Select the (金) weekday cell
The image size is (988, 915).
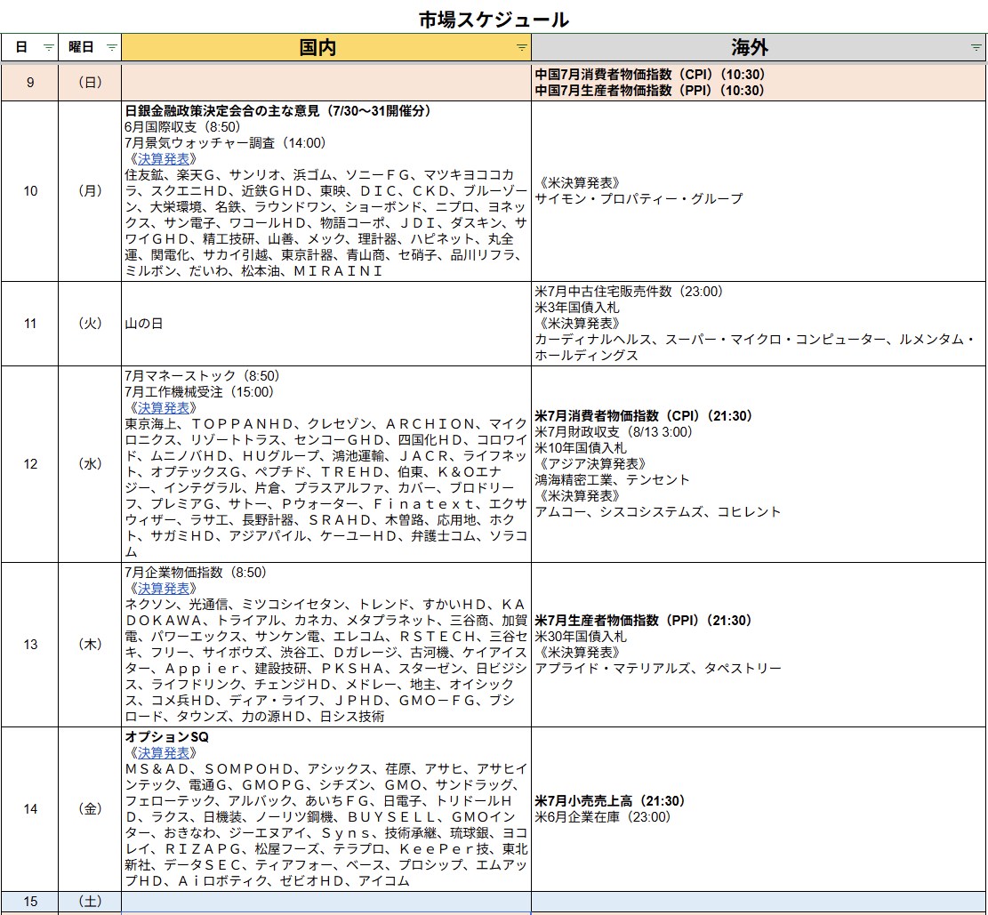point(90,808)
